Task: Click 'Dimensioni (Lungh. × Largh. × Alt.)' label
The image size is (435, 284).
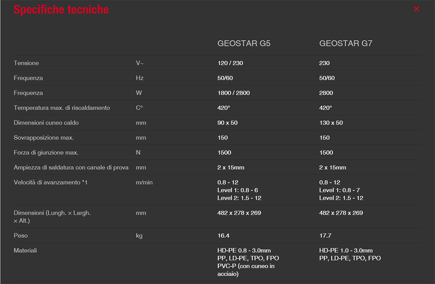Action: (x=52, y=217)
